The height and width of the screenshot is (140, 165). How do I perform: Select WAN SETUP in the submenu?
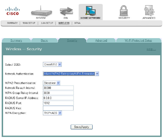click(x=29, y=23)
